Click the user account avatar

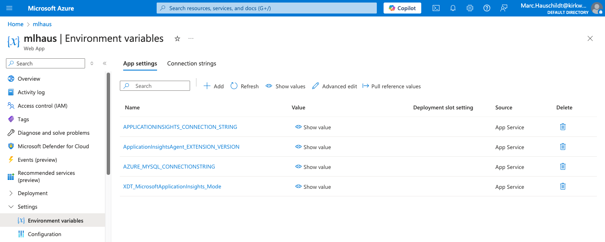click(597, 8)
